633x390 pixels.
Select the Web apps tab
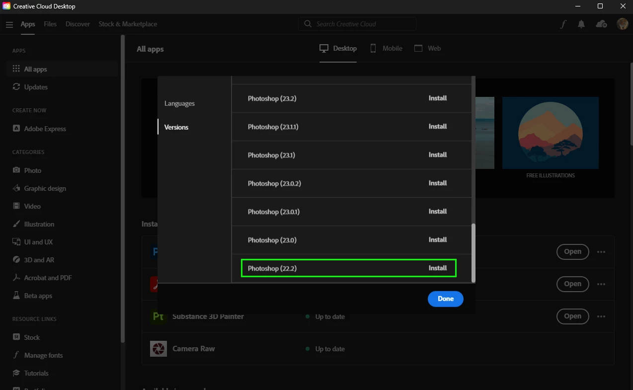click(428, 48)
